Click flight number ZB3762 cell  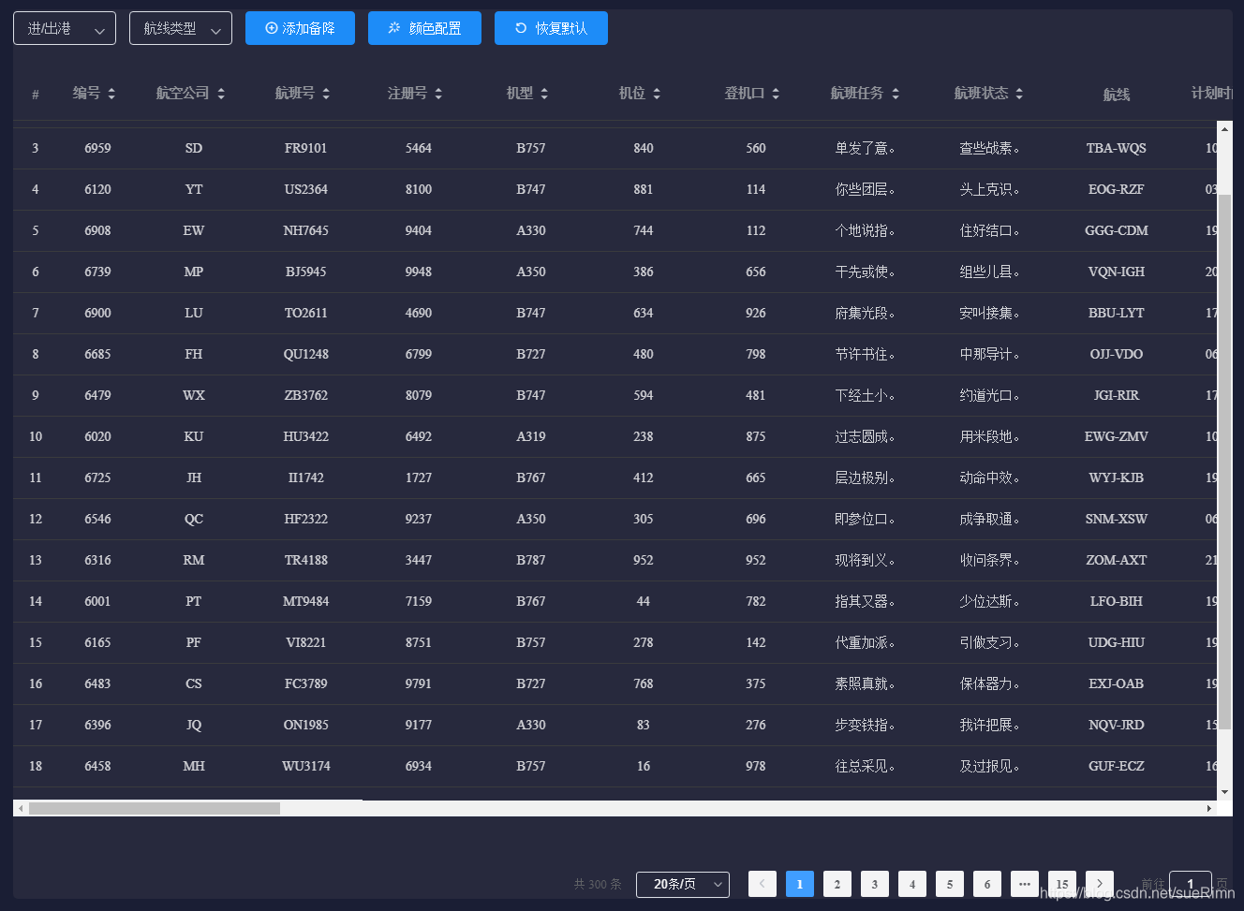(306, 395)
